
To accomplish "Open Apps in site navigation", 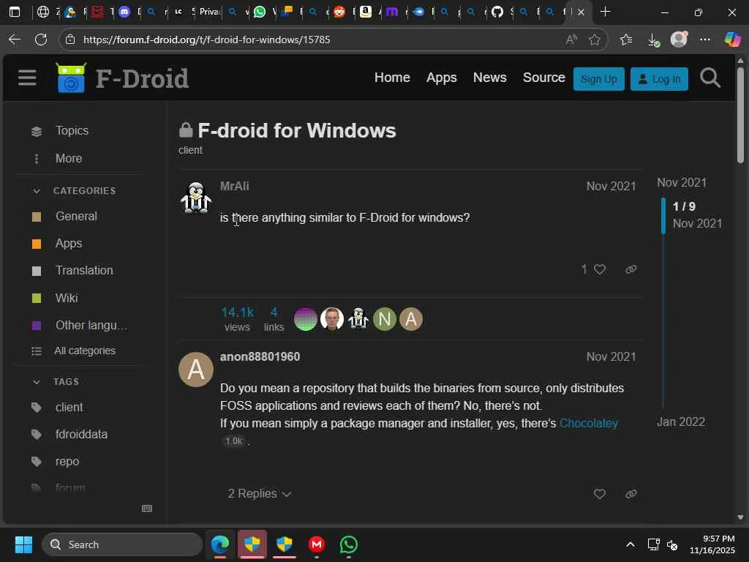I will 441,78.
